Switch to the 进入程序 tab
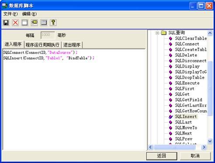Image resolution: width=215 pixels, height=163 pixels. pos(13,44)
